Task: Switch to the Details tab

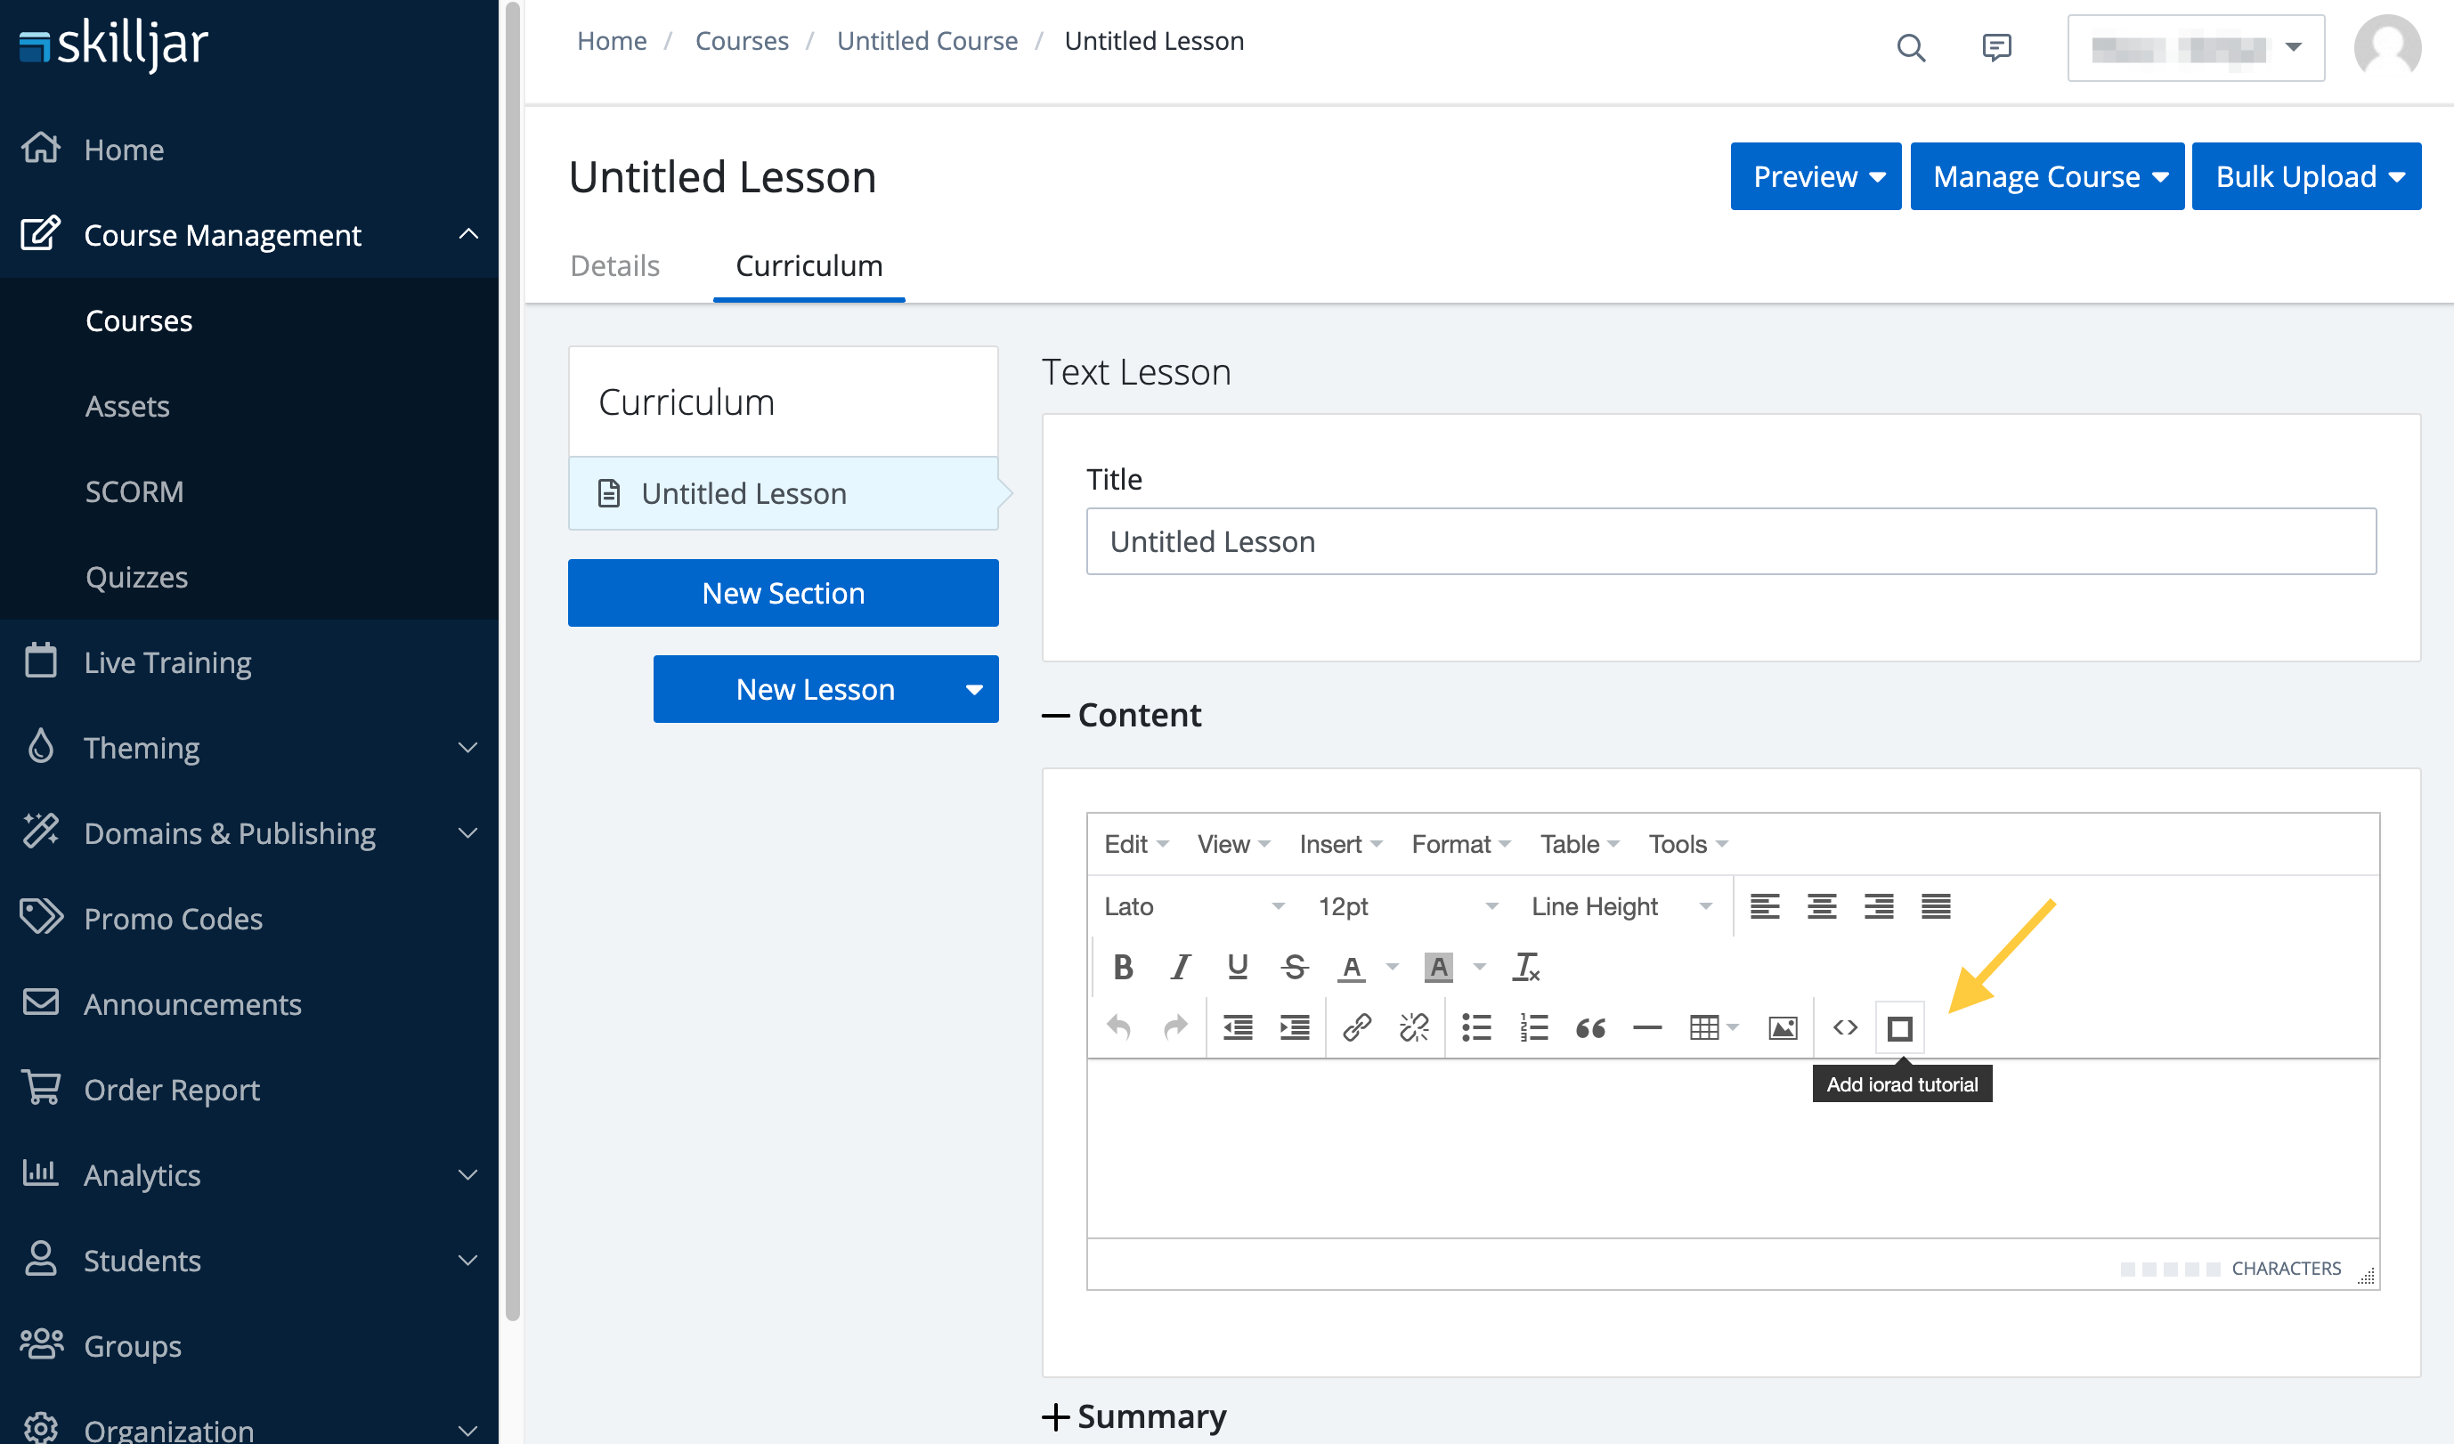Action: coord(614,266)
